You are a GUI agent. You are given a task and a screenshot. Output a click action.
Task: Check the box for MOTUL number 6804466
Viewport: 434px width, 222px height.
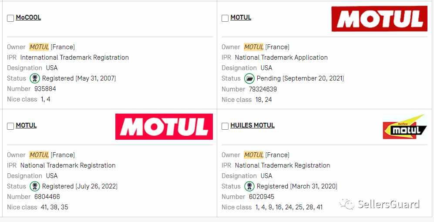(10, 126)
